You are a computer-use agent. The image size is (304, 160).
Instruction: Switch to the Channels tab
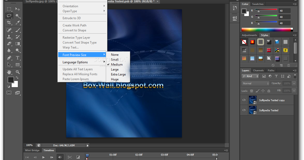pos(258,70)
